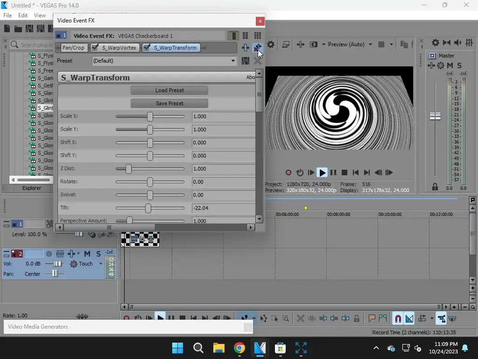Click the Lock event padlock in toolbar

click(357, 319)
